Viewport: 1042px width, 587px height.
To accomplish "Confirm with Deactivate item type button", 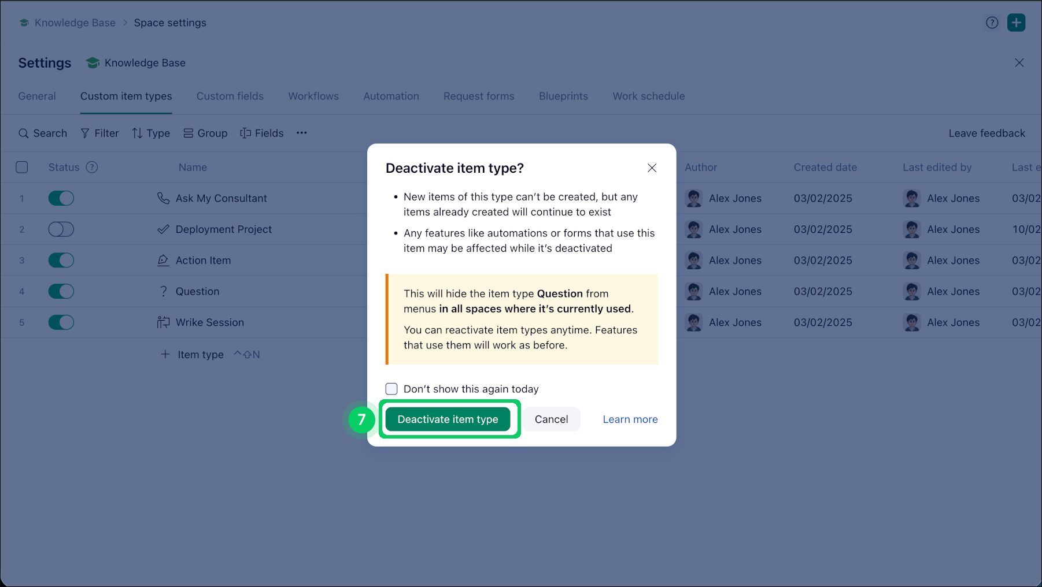I will pyautogui.click(x=448, y=419).
